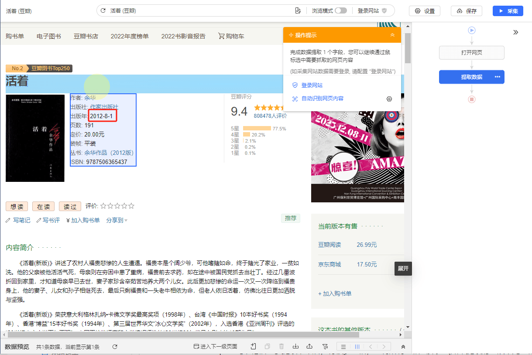This screenshot has width=532, height=355.
Task: Select the 提取数据 workflow step
Action: (472, 77)
